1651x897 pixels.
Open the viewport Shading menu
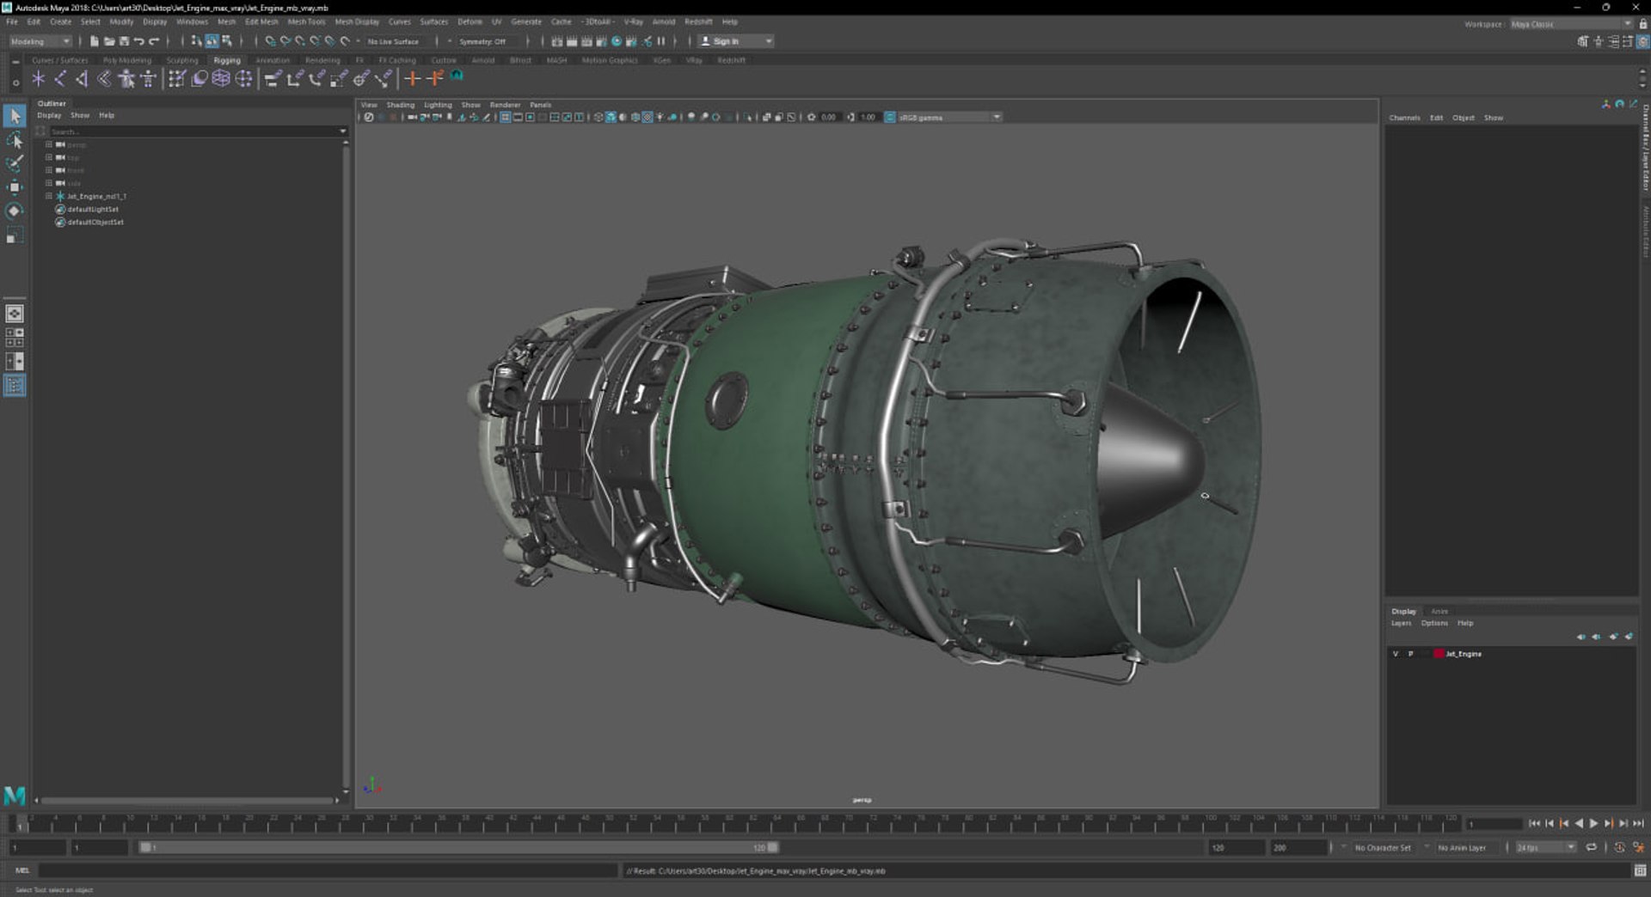400,105
